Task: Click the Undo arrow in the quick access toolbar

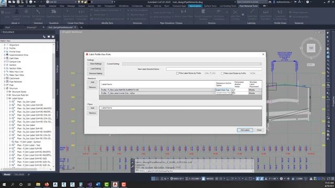Action: [x=35, y=2]
